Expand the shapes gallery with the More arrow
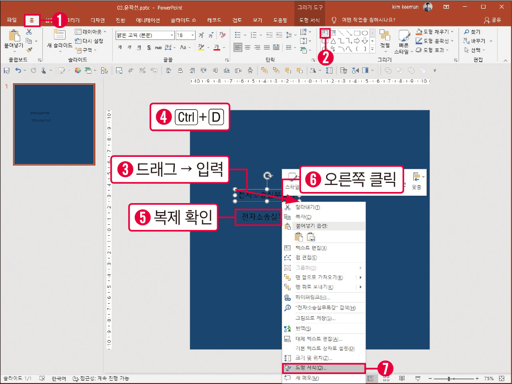 [x=372, y=49]
